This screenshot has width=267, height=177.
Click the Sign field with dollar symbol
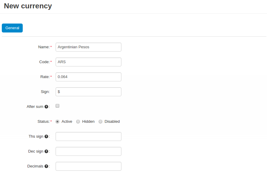pyautogui.click(x=89, y=92)
